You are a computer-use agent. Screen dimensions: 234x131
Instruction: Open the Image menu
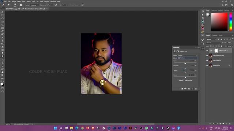(x=14, y=1)
